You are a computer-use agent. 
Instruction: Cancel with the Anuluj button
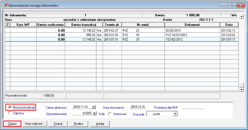(100, 124)
